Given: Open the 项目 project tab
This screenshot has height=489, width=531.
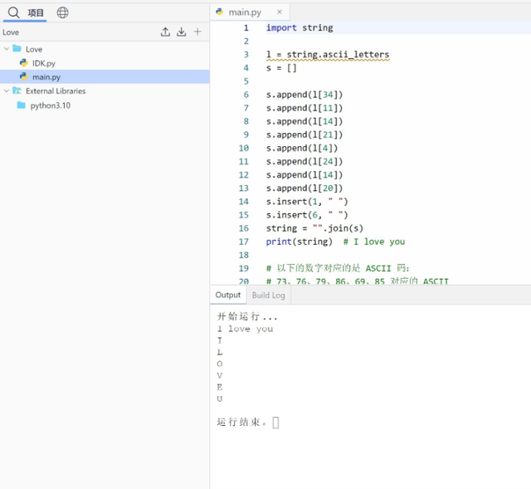Looking at the screenshot, I should [36, 13].
